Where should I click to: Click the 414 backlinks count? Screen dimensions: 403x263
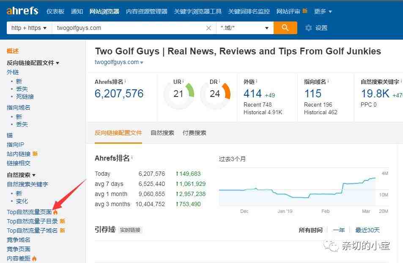252,94
